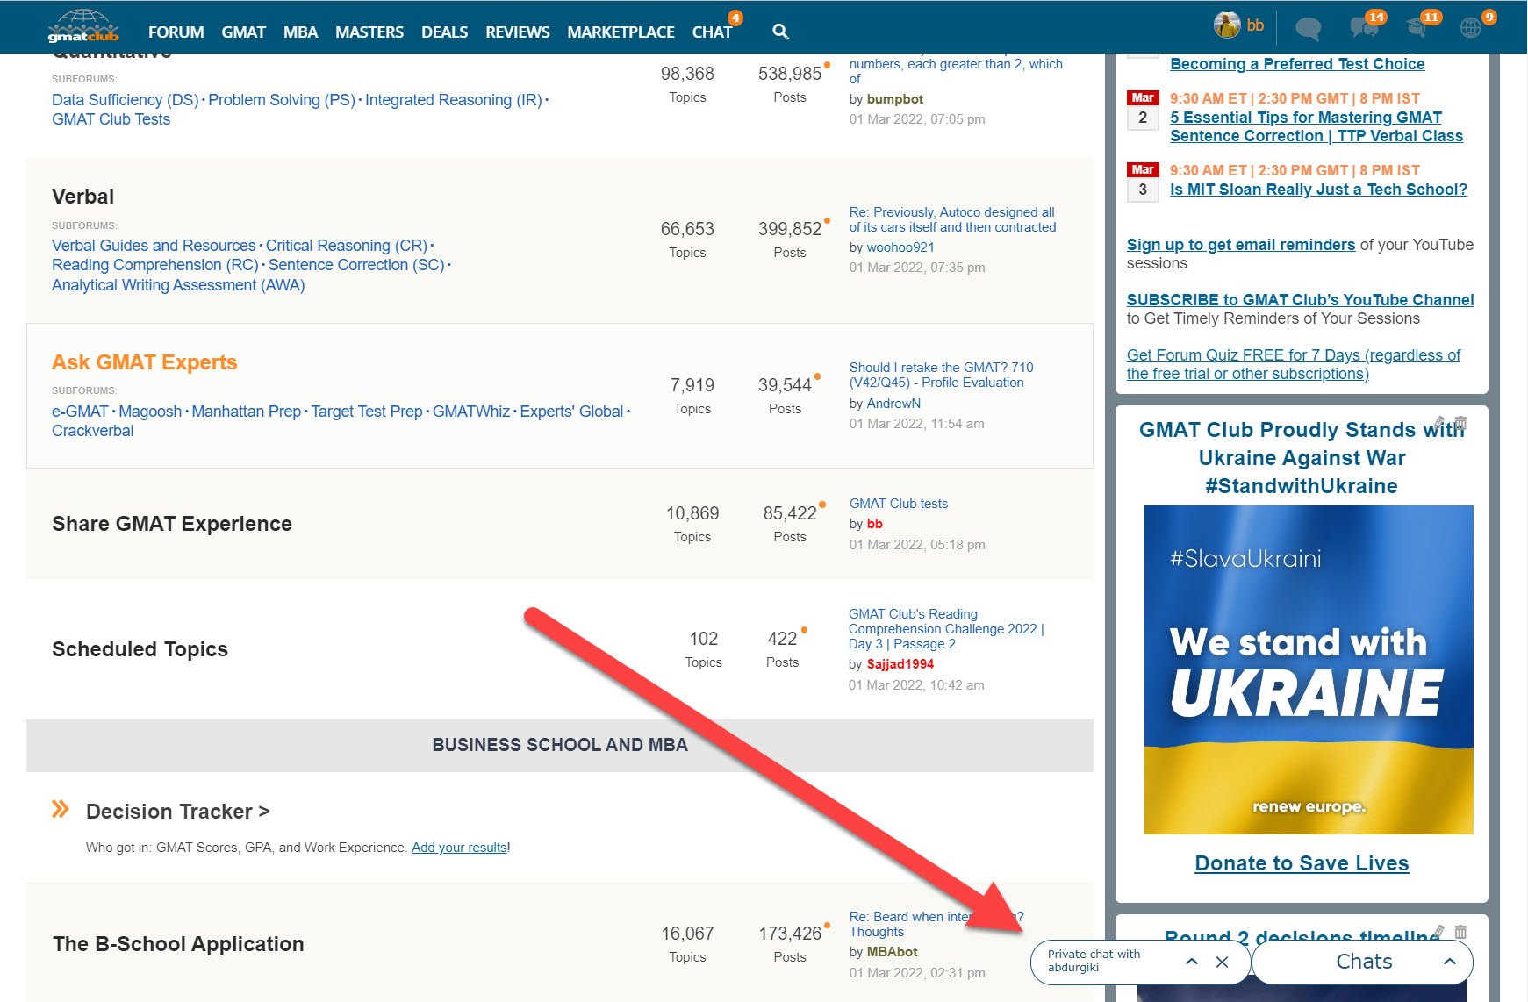Click the orange Decision Tracker double-arrow icon
1528x1002 pixels.
[x=60, y=809]
